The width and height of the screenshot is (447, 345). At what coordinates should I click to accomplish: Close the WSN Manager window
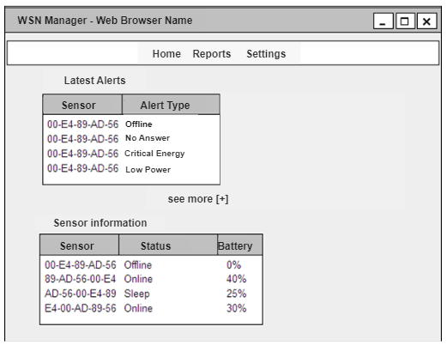[426, 21]
